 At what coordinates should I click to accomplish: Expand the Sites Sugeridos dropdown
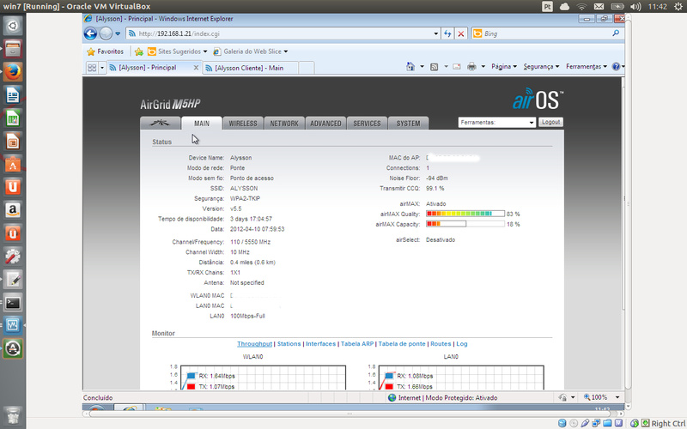click(x=205, y=51)
